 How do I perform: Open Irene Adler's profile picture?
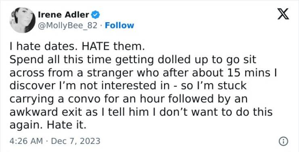(23, 20)
